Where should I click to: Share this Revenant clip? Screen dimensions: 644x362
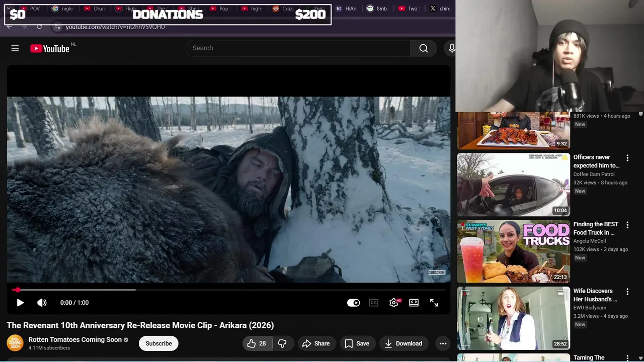click(316, 343)
